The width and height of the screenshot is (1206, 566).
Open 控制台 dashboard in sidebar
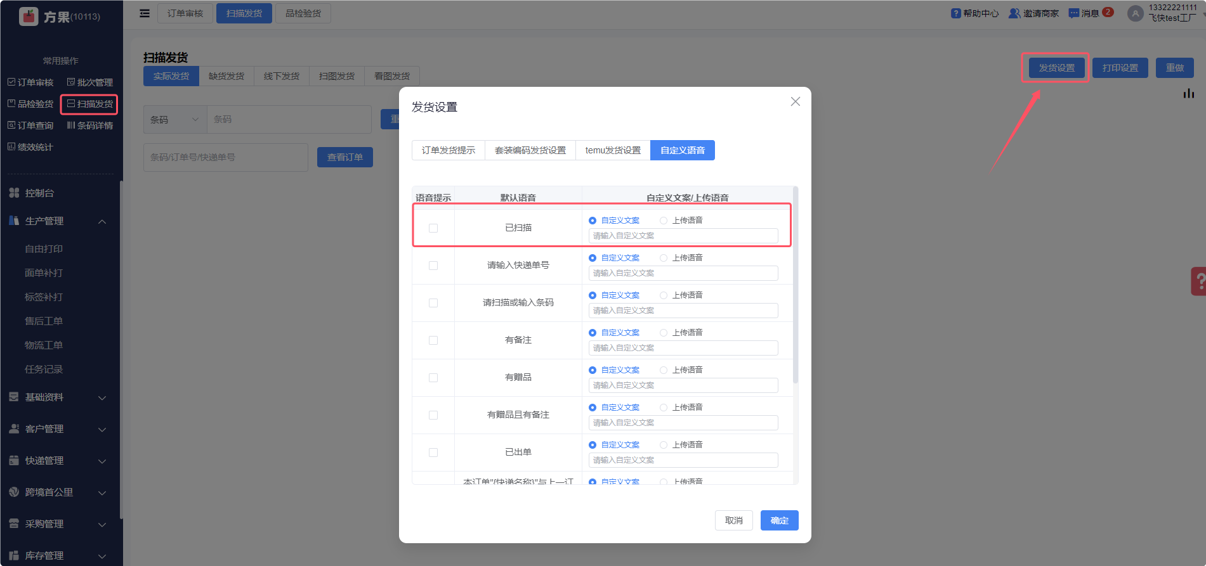(39, 193)
